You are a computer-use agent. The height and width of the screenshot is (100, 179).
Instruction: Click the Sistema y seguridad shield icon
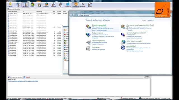coord(88,27)
